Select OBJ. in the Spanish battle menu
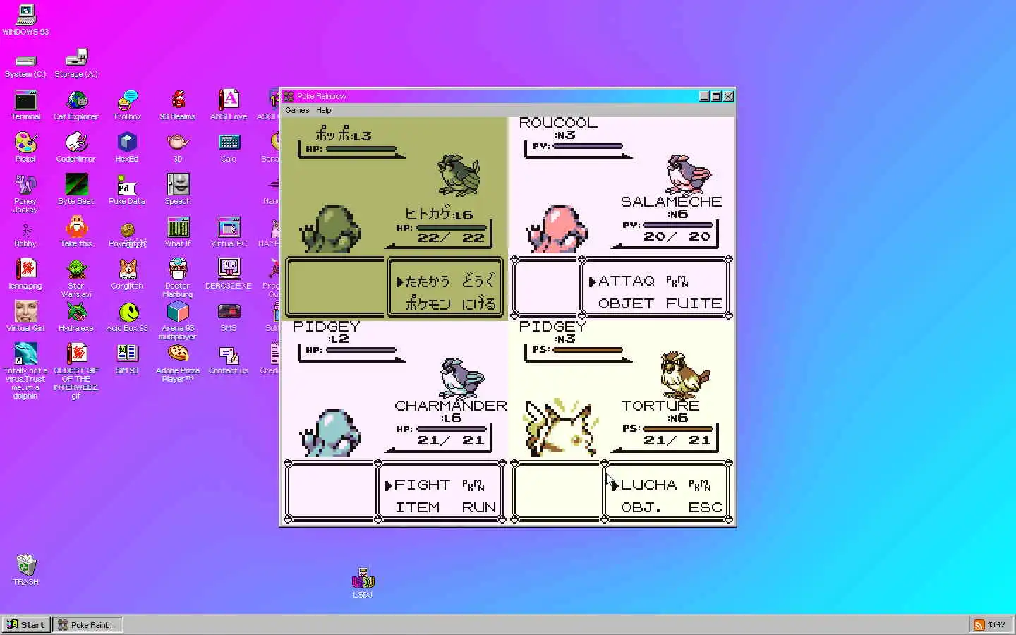 pos(641,507)
